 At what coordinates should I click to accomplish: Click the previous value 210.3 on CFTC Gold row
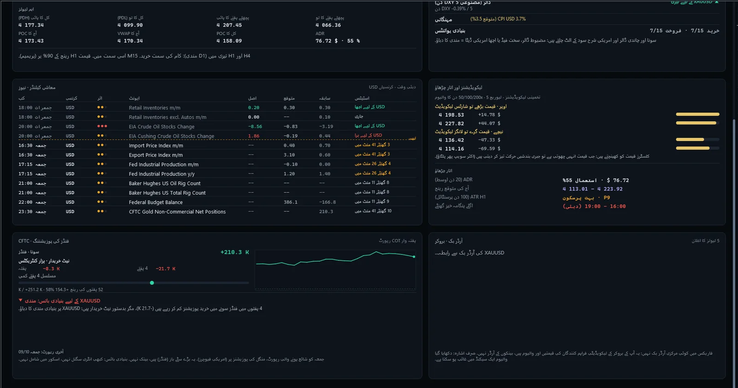click(x=326, y=212)
